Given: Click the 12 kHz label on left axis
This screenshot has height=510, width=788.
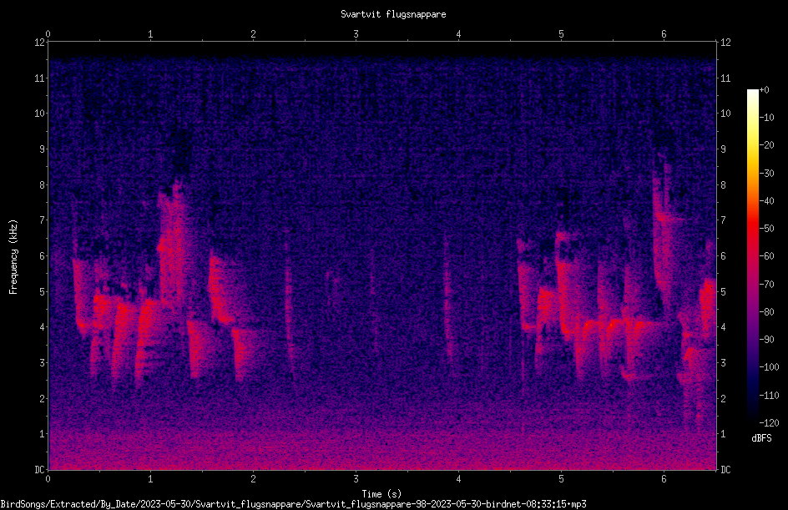Looking at the screenshot, I should pyautogui.click(x=40, y=43).
